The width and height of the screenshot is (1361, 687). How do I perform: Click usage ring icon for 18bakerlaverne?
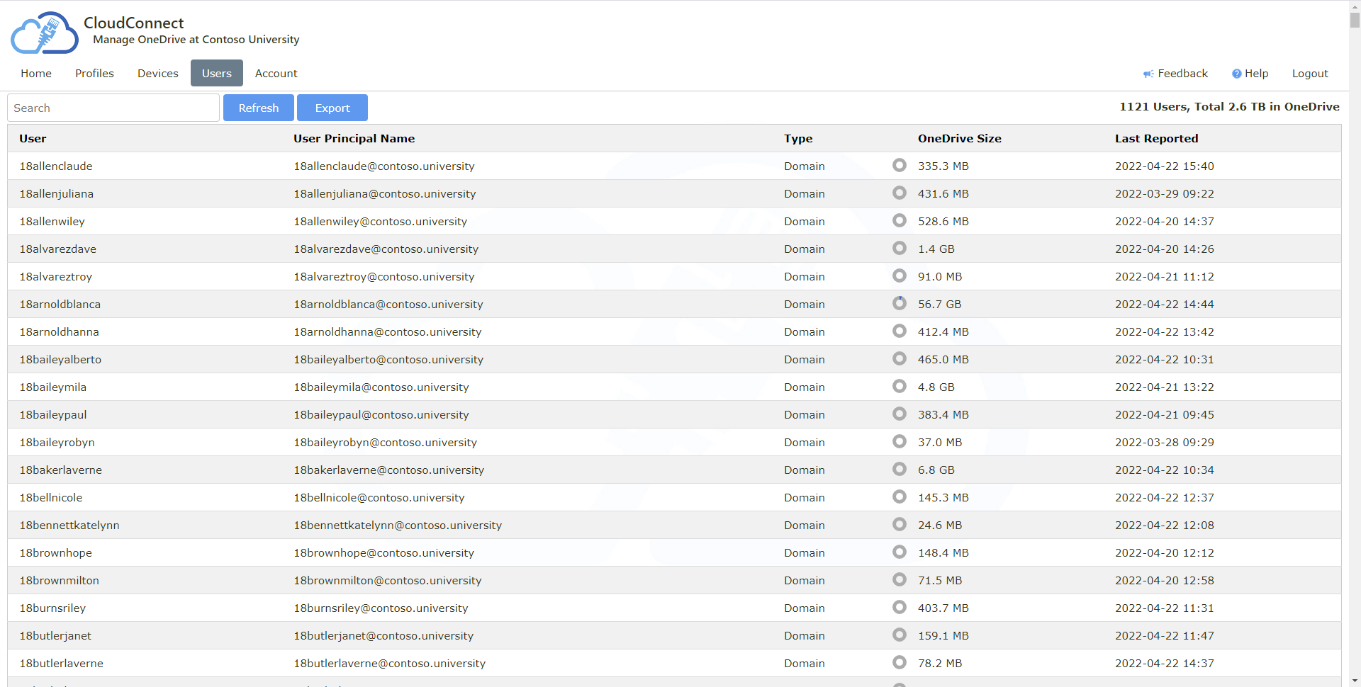(899, 469)
